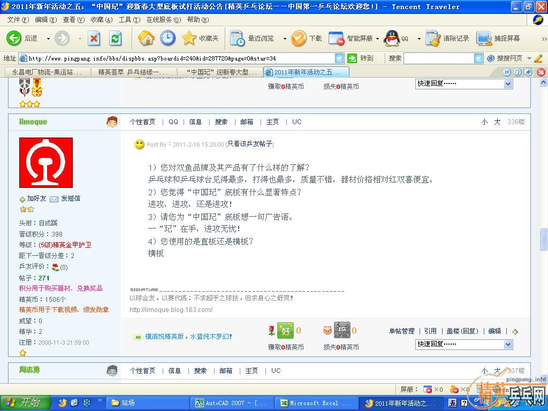This screenshot has width=548, height=411.
Task: Switch to AutoCAD 2007 taskbar button
Action: click(232, 403)
